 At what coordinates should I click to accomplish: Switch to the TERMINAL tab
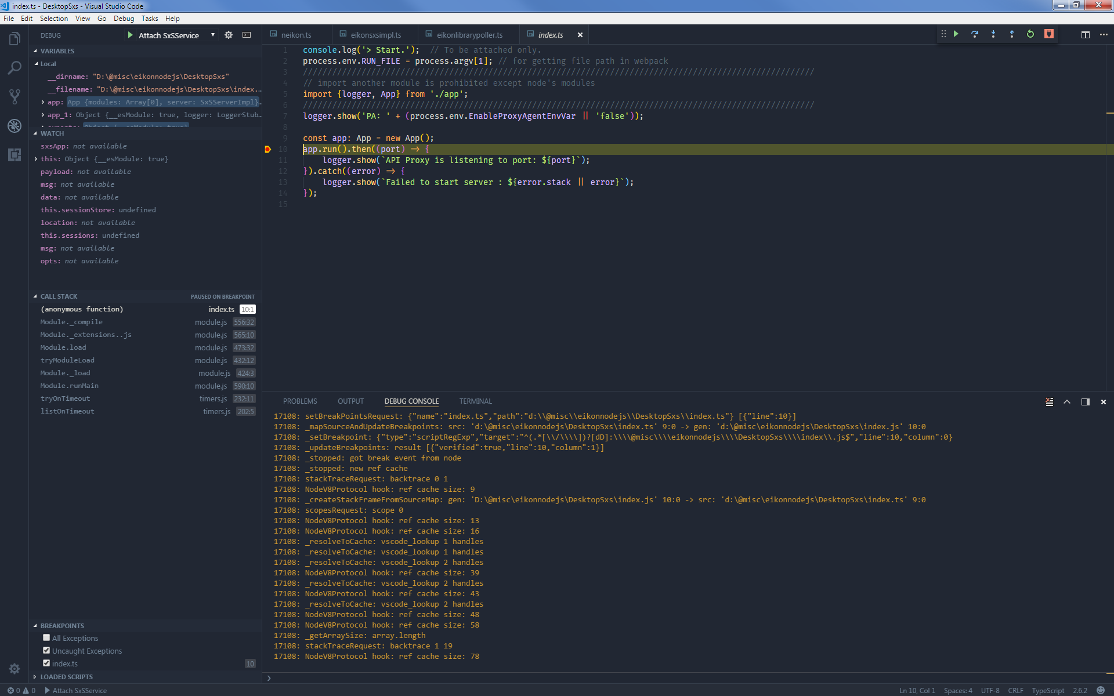click(475, 401)
